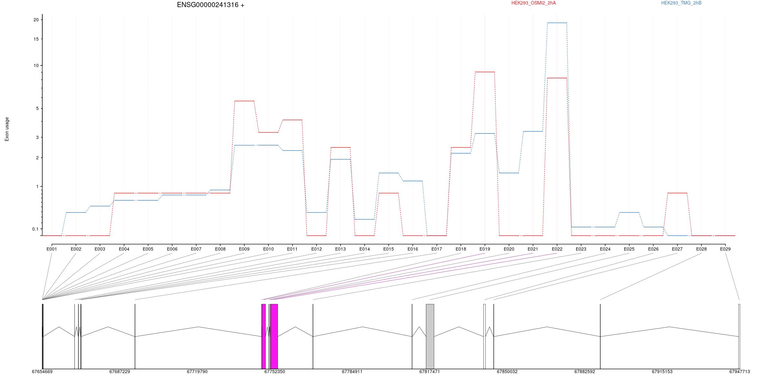The height and width of the screenshot is (387, 775).
Task: Click the E019 exon label
Action: point(485,249)
